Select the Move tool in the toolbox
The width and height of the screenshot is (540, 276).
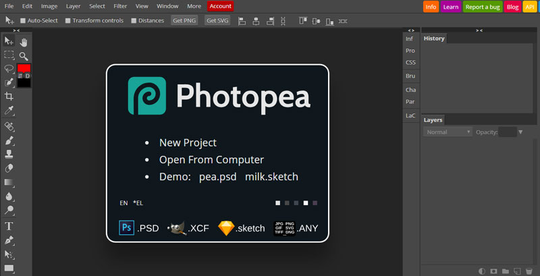click(9, 41)
